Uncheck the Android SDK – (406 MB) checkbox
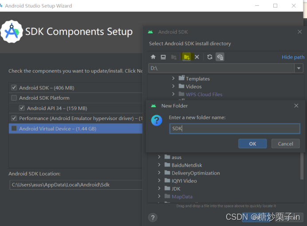The image size is (307, 226). coord(14,87)
